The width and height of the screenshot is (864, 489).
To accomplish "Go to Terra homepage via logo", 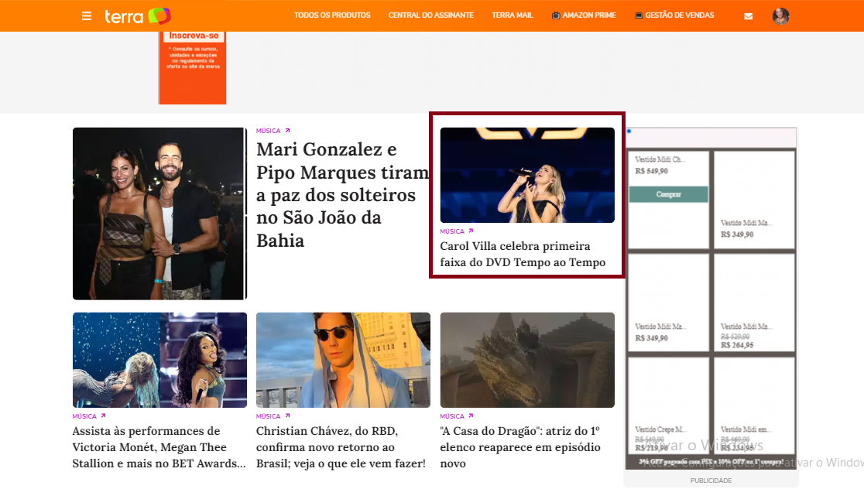I will [x=138, y=16].
